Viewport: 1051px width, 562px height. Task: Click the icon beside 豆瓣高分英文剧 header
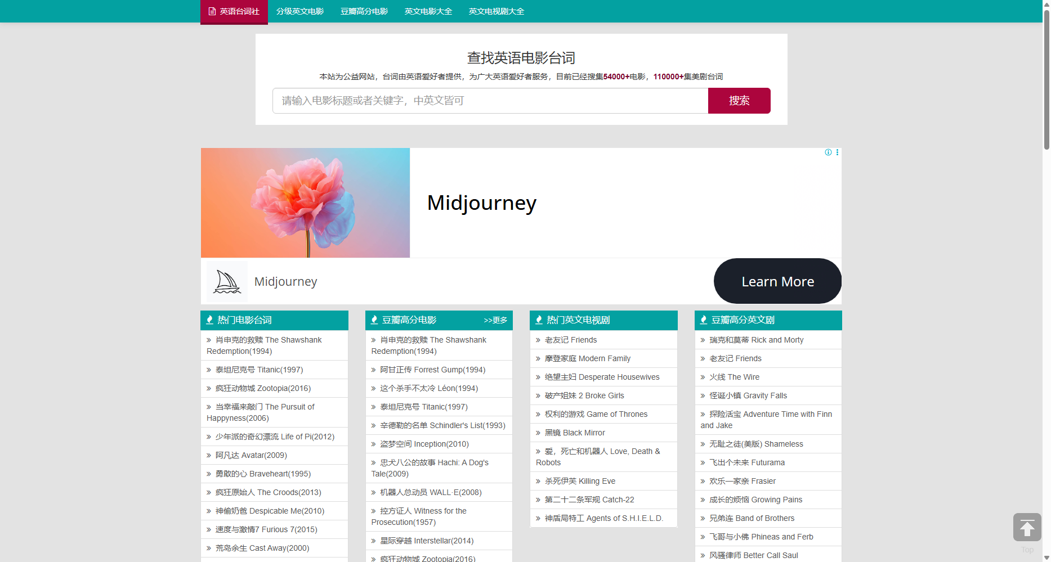click(x=704, y=320)
